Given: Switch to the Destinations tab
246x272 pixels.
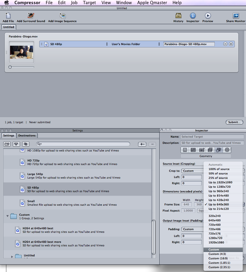Looking at the screenshot, I should coord(27,135).
